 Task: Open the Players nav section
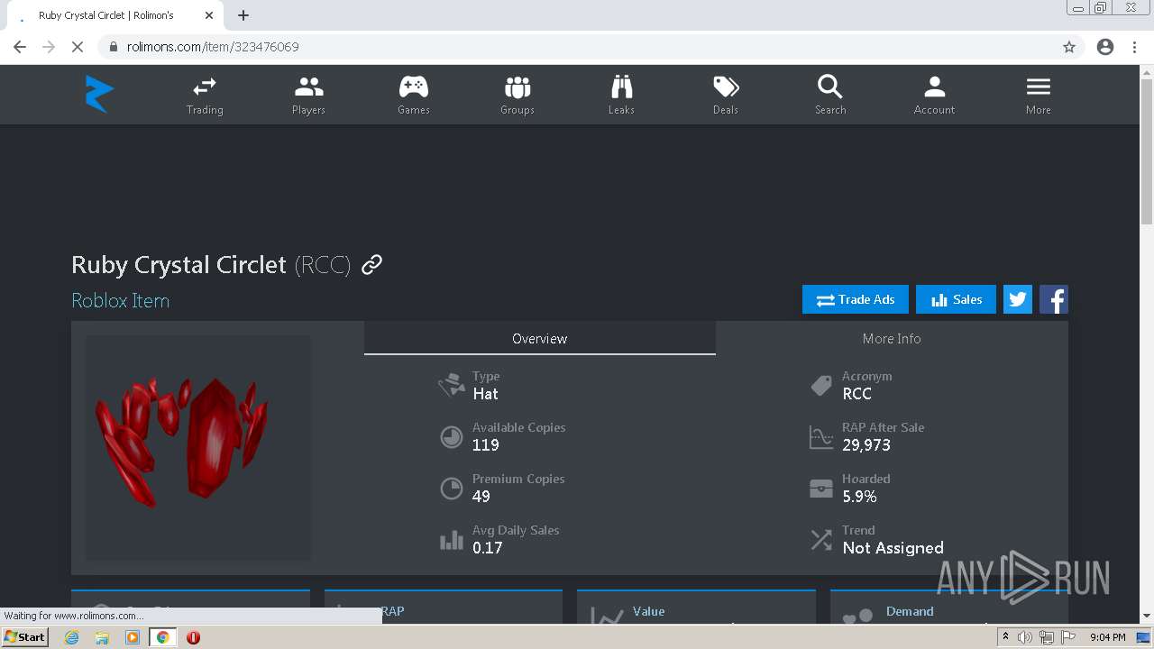(308, 96)
